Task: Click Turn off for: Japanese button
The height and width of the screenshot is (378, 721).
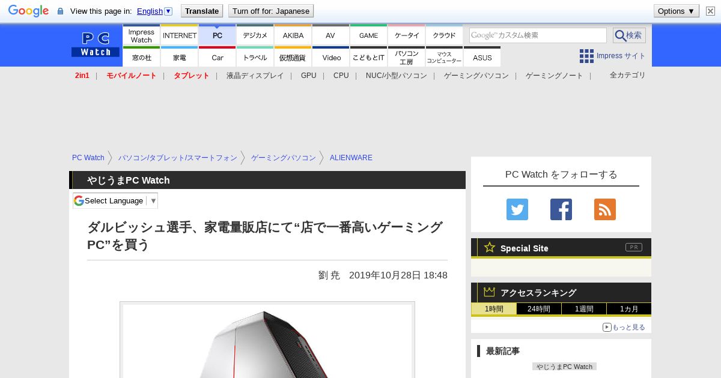Action: [271, 11]
